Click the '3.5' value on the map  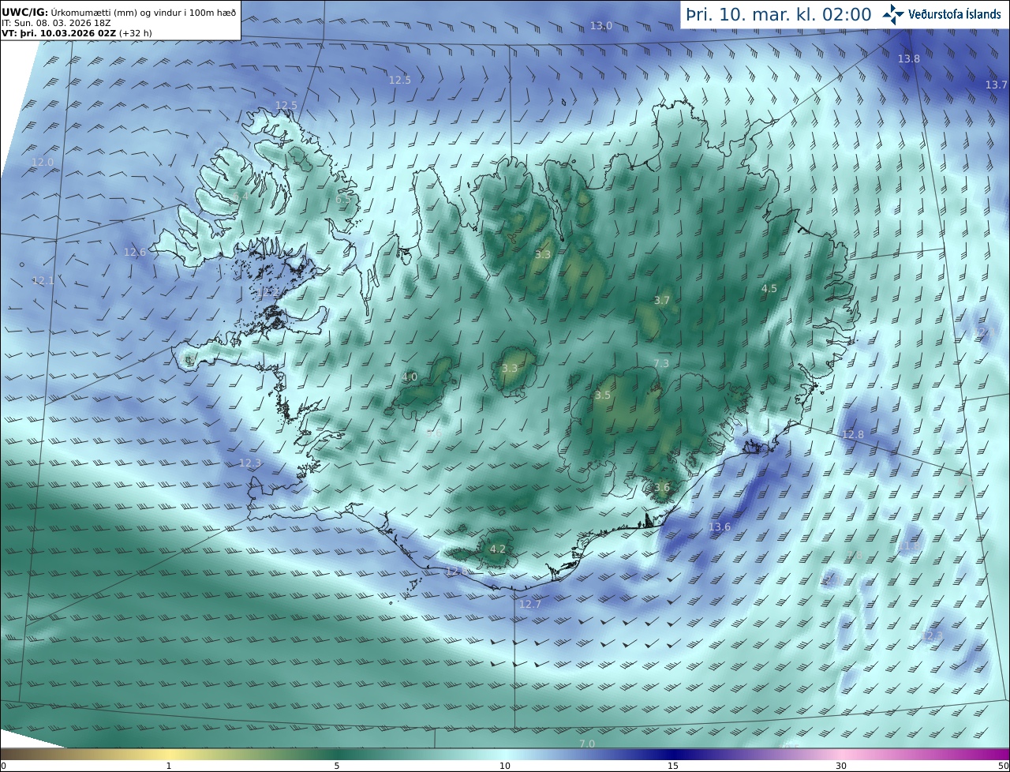pyautogui.click(x=603, y=395)
